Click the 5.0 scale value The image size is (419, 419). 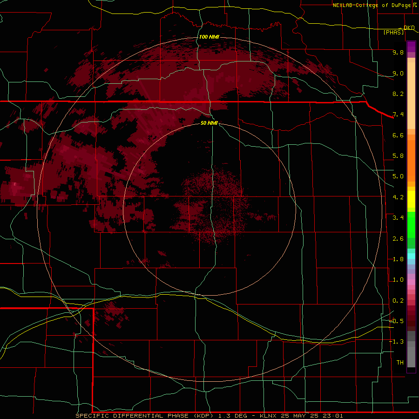click(x=398, y=176)
